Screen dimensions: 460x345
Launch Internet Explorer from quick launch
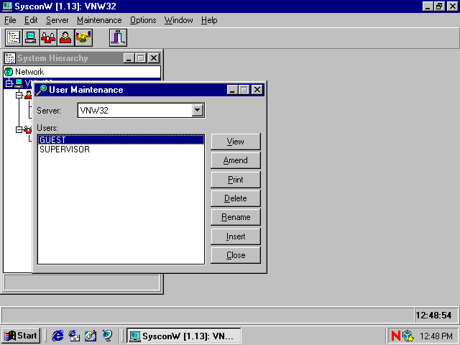point(57,336)
